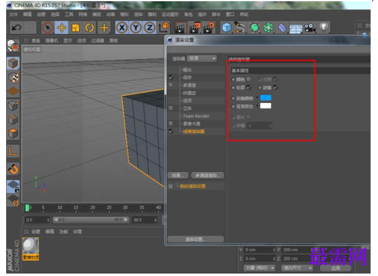Select 我的渲染设置 My Render Setting entry
Image resolution: width=378 pixels, height=276 pixels.
click(193, 186)
